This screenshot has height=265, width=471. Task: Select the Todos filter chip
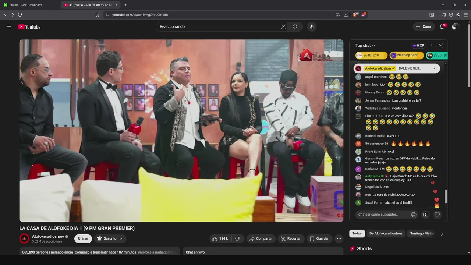pos(357,233)
